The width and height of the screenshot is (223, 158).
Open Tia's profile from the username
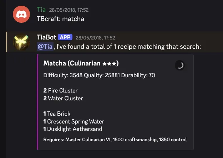pos(41,10)
